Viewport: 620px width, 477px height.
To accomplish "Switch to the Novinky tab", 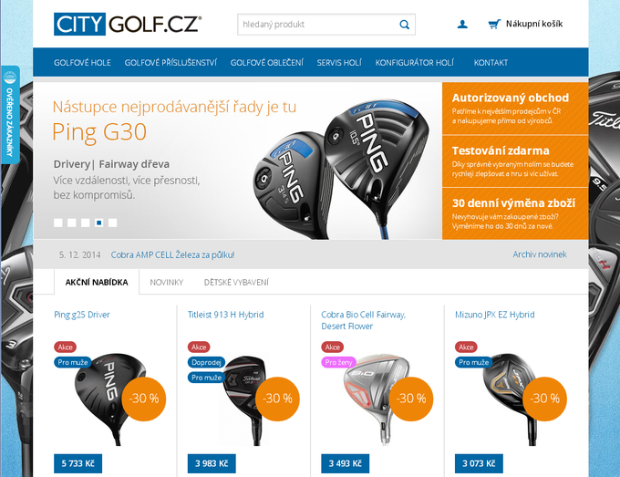I will (167, 283).
